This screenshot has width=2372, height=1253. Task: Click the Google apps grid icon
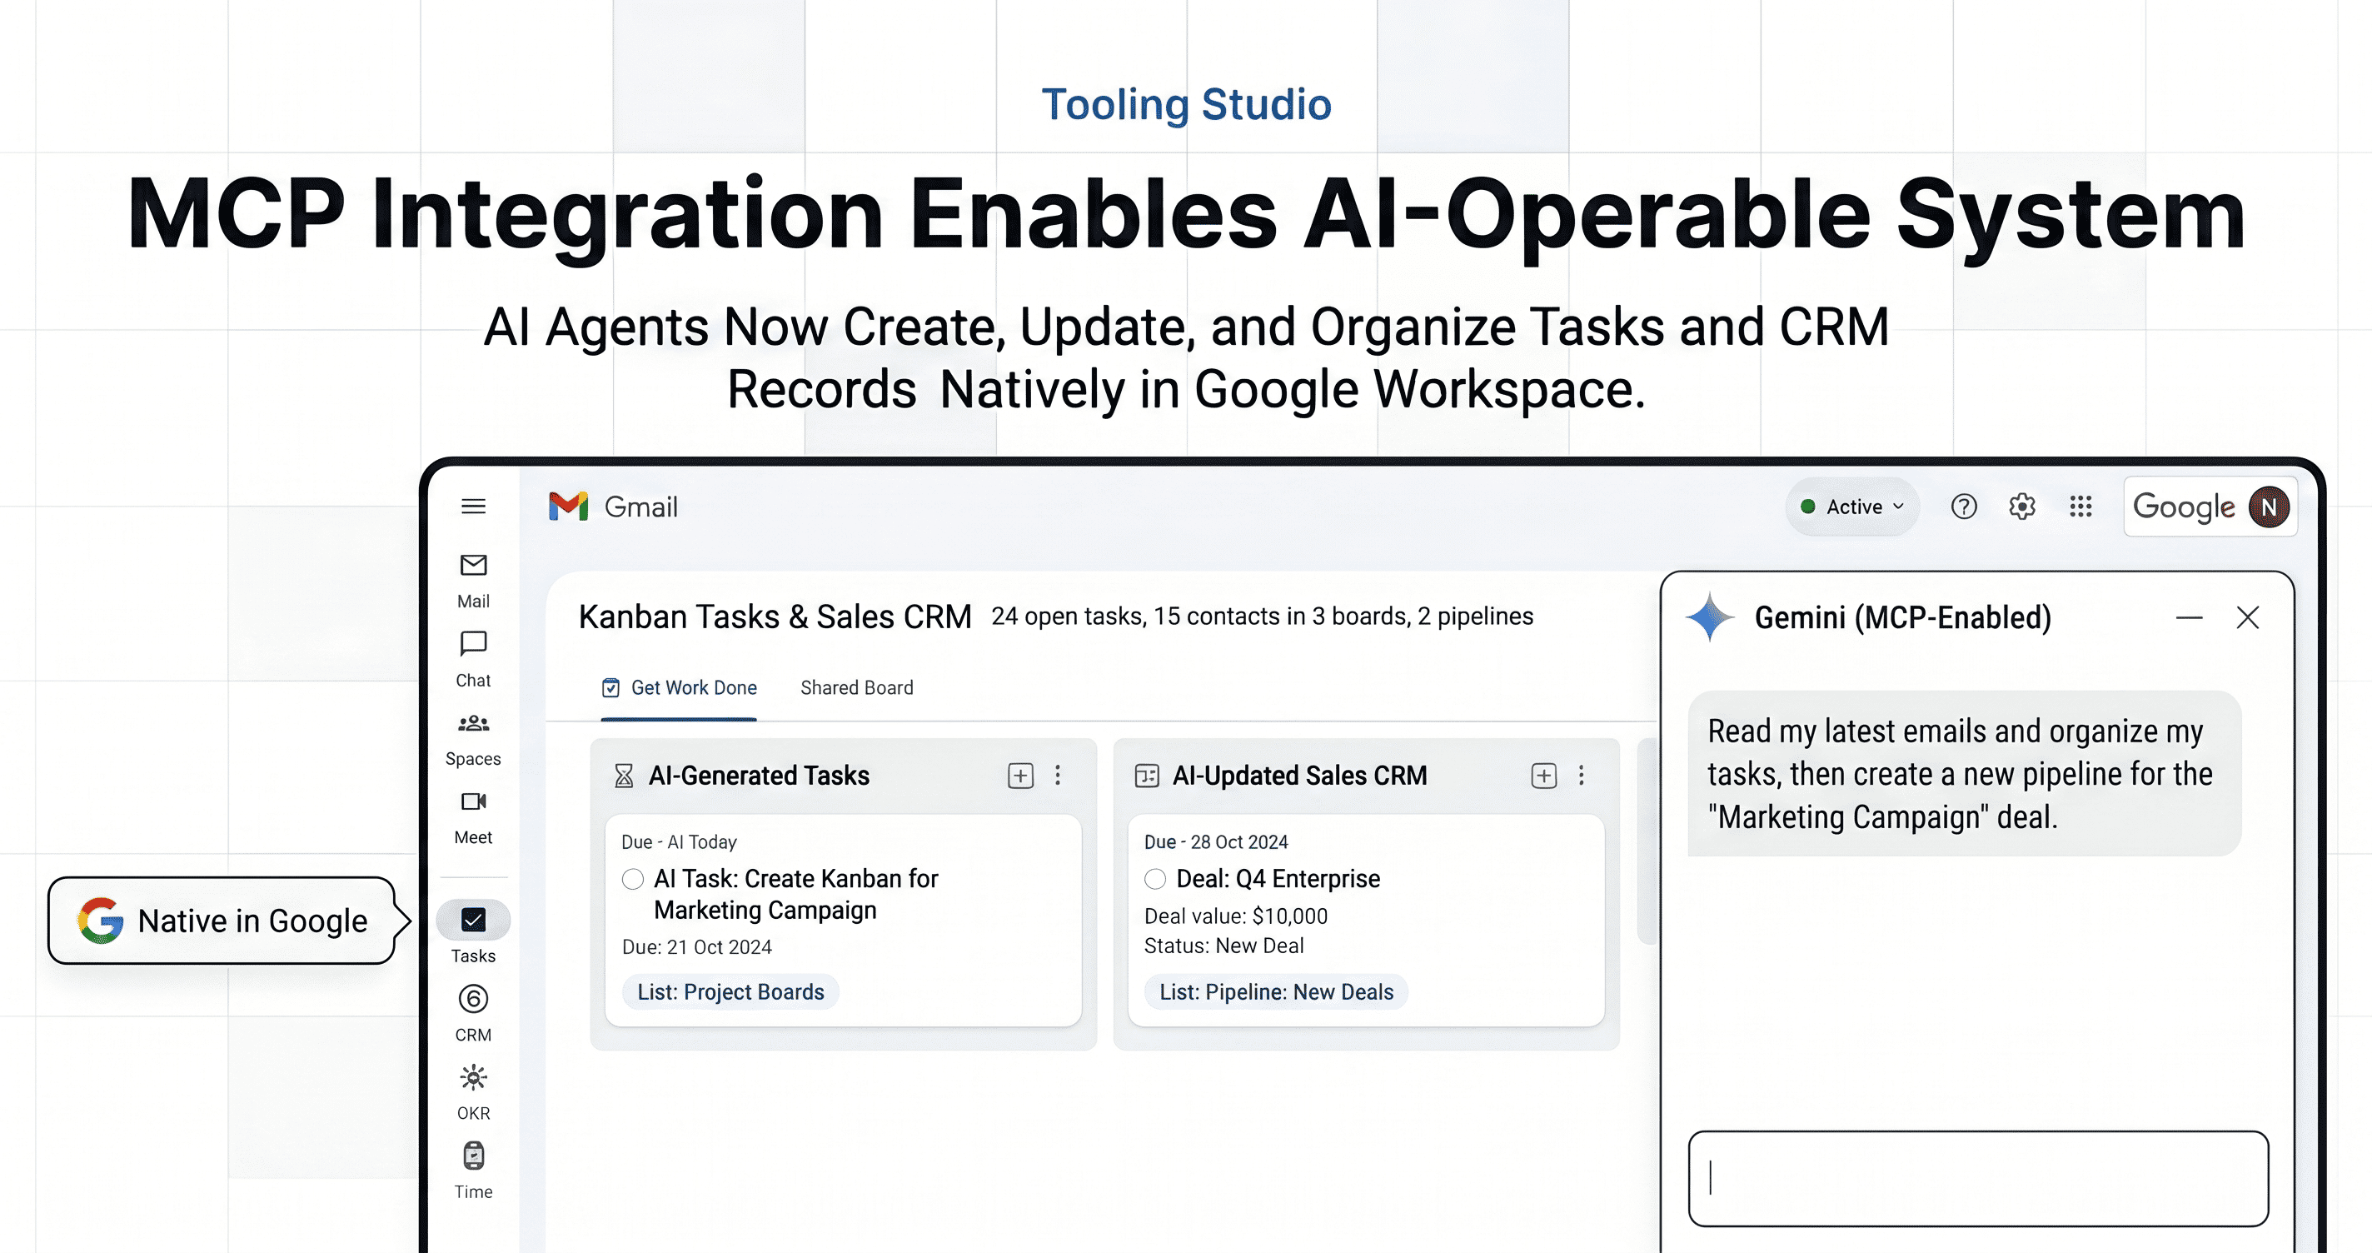tap(2080, 506)
